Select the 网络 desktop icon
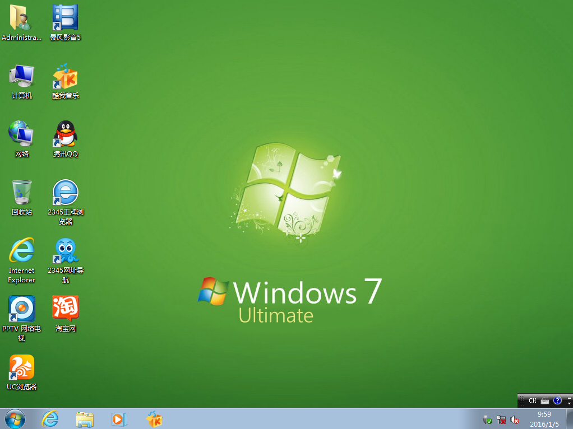Screen dimensions: 573x429 pyautogui.click(x=21, y=134)
